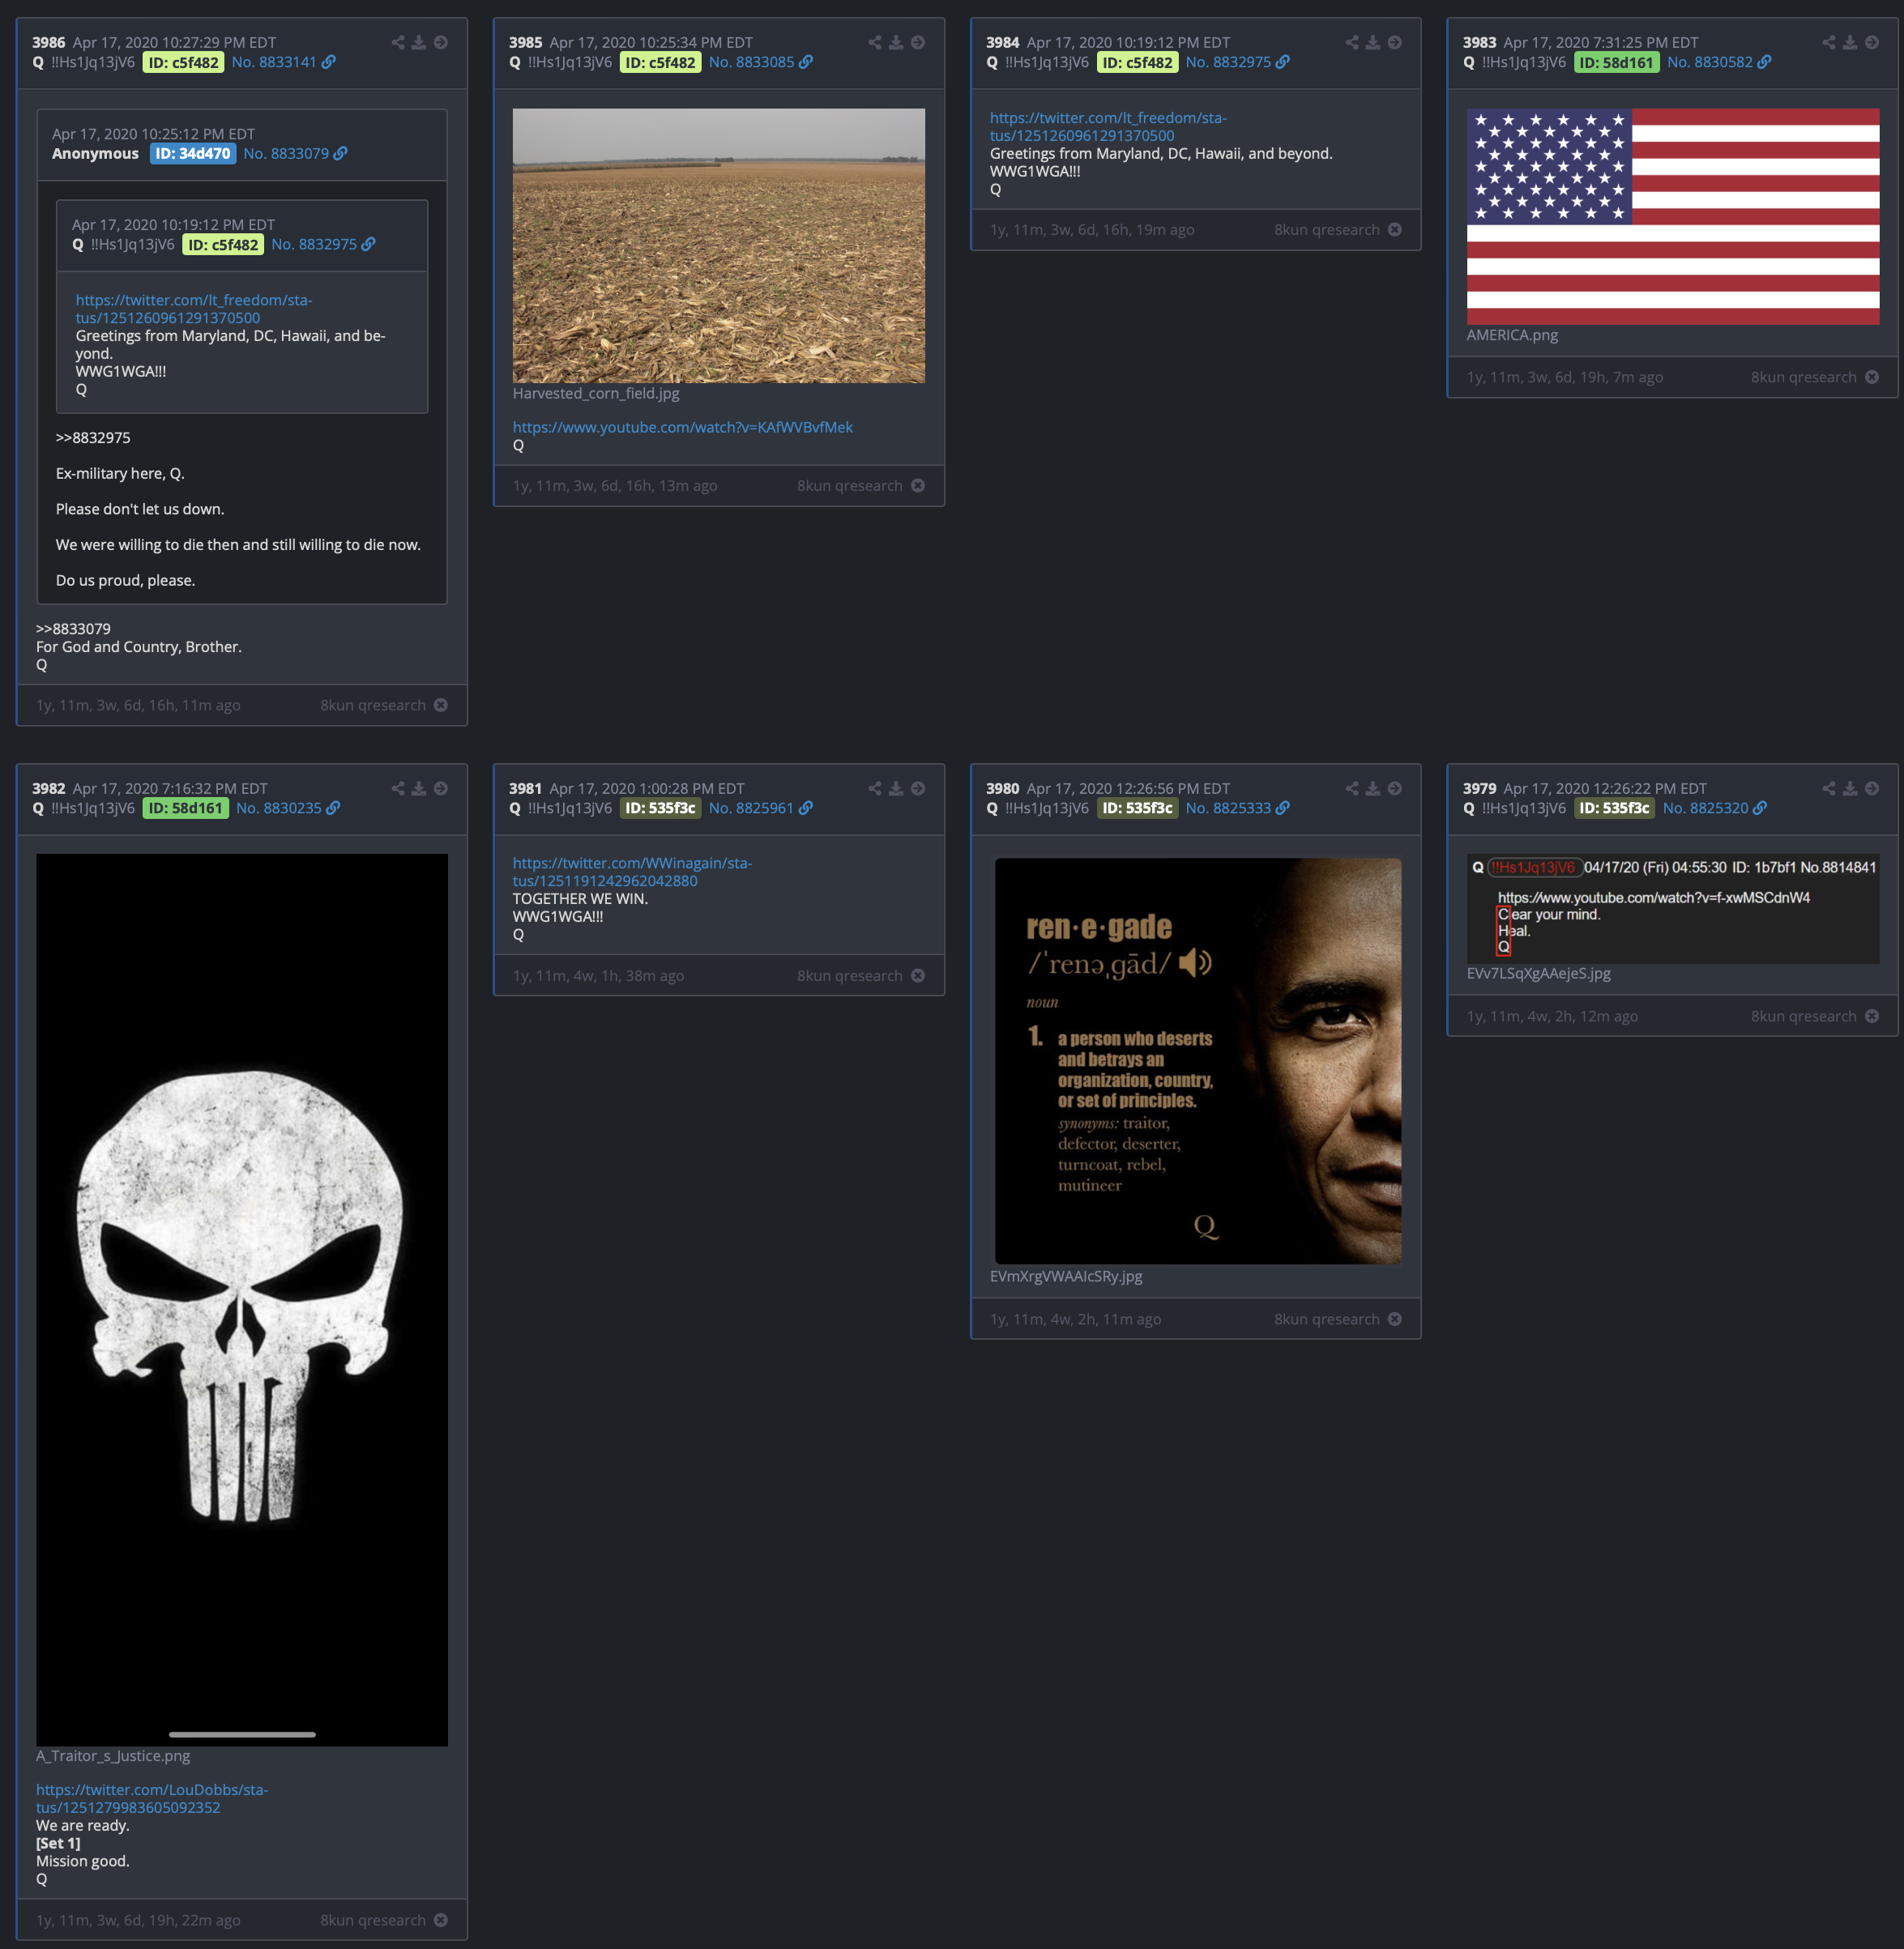Open post 3979 with its arrow icon
The height and width of the screenshot is (1949, 1904).
[x=1872, y=788]
